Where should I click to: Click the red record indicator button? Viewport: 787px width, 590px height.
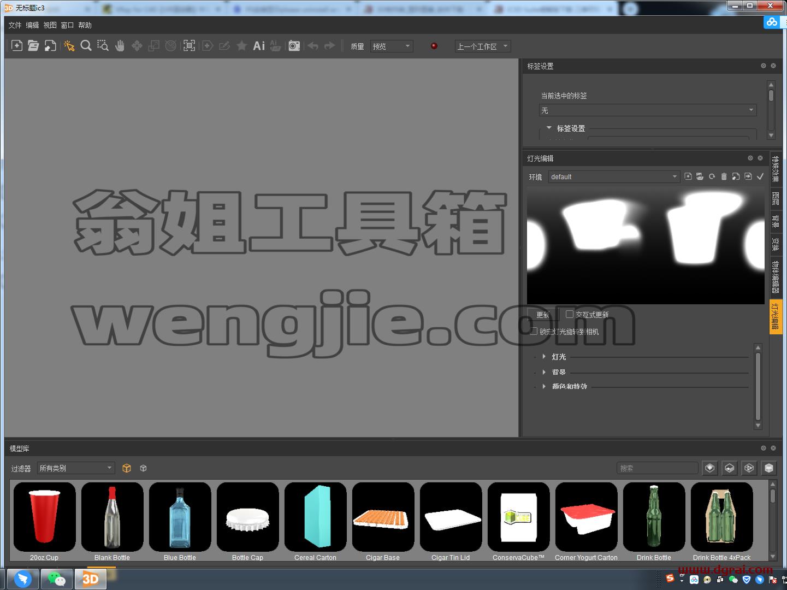tap(434, 46)
